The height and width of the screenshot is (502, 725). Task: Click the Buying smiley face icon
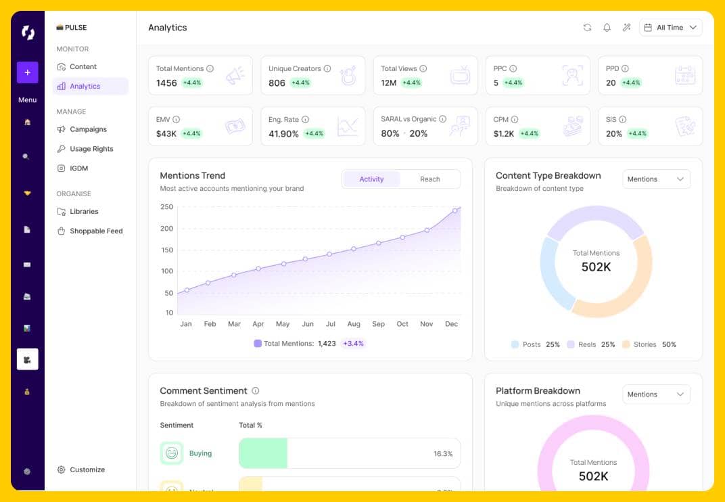172,453
